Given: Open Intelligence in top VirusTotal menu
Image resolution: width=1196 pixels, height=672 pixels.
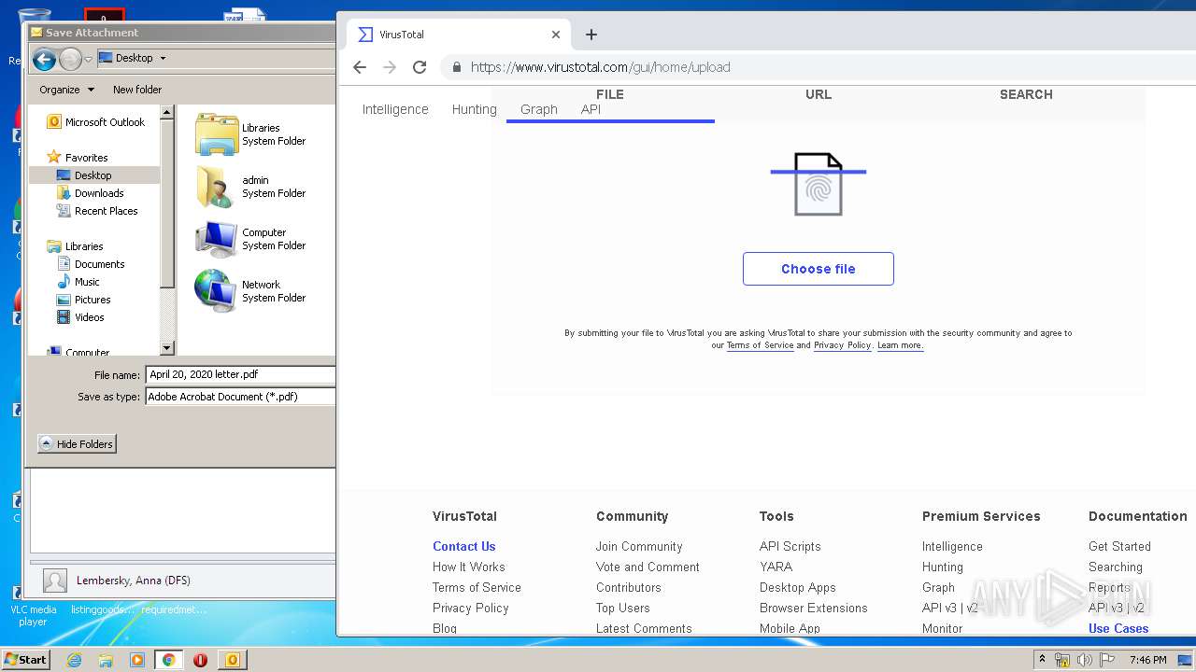Looking at the screenshot, I should pyautogui.click(x=395, y=109).
